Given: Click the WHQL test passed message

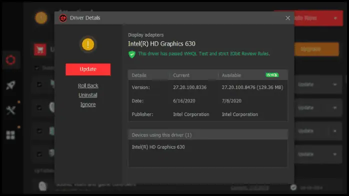Looking at the screenshot, I should click(x=203, y=54).
